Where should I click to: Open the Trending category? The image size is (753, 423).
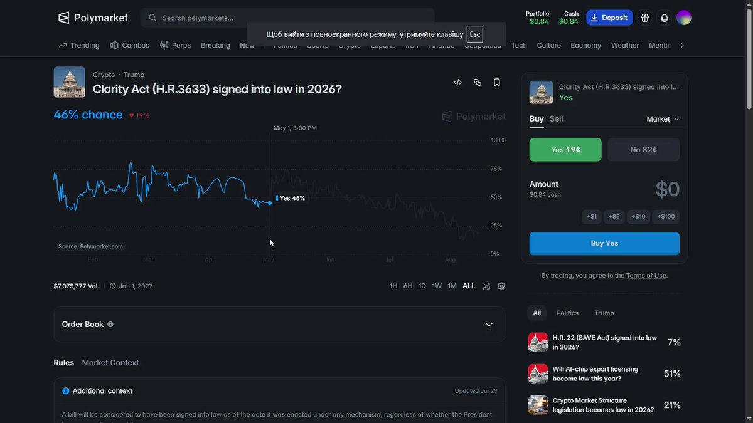coord(79,45)
